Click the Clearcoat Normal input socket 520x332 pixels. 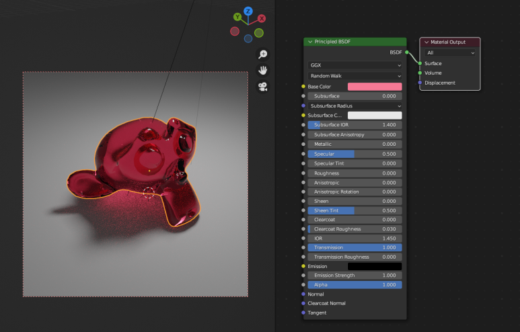tap(303, 303)
